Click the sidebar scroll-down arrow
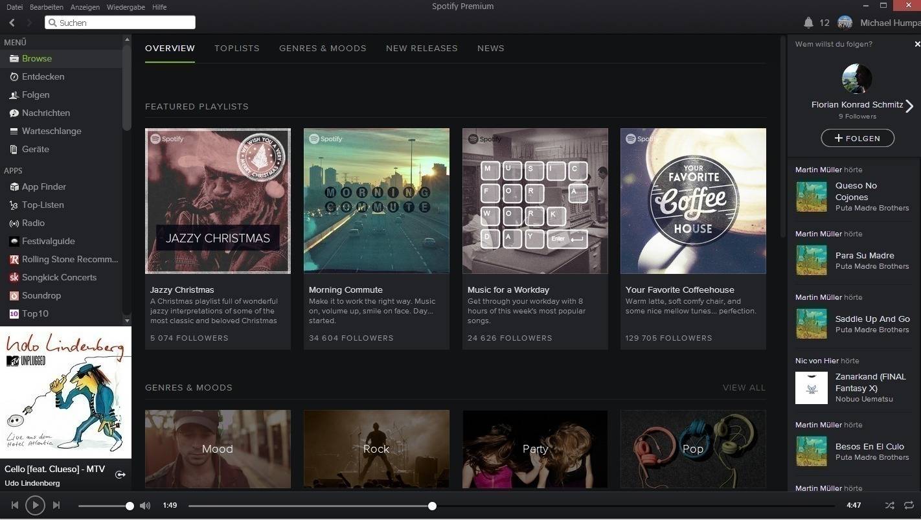 click(127, 321)
